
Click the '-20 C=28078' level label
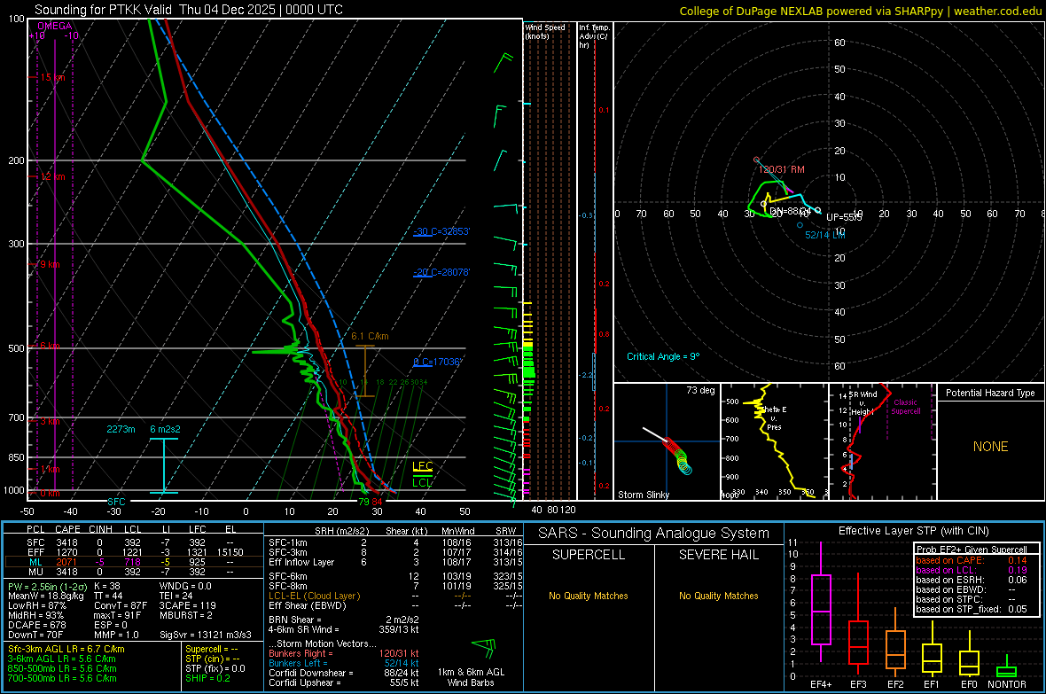coord(441,272)
